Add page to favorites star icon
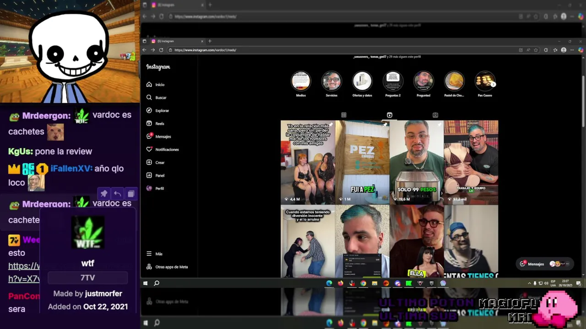The width and height of the screenshot is (586, 329). coord(536,50)
